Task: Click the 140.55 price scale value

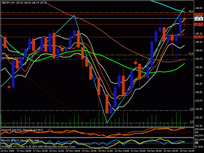Action: pyautogui.click(x=199, y=92)
